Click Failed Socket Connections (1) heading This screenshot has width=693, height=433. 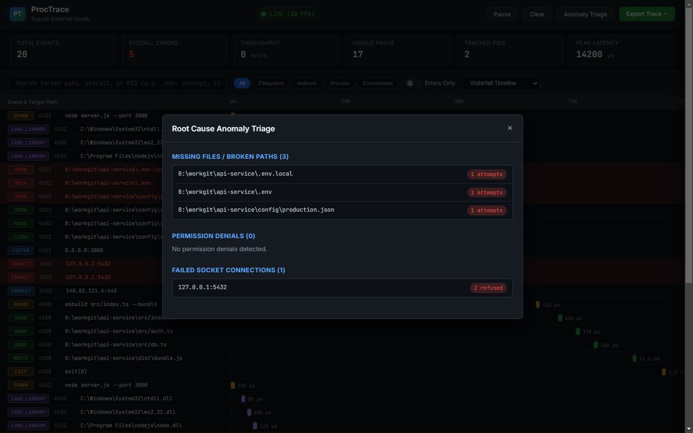pos(228,270)
